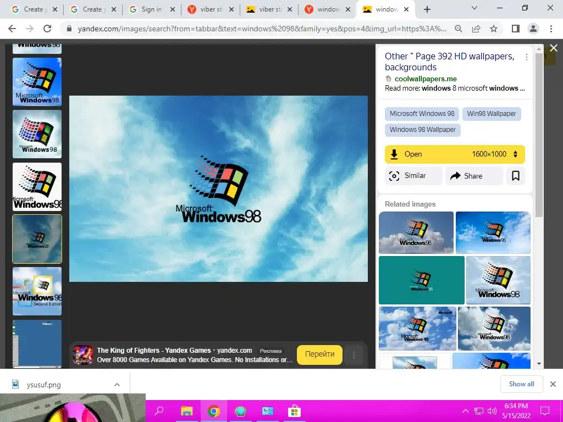The width and height of the screenshot is (563, 422).
Task: Open the source page title link
Action: [x=449, y=62]
